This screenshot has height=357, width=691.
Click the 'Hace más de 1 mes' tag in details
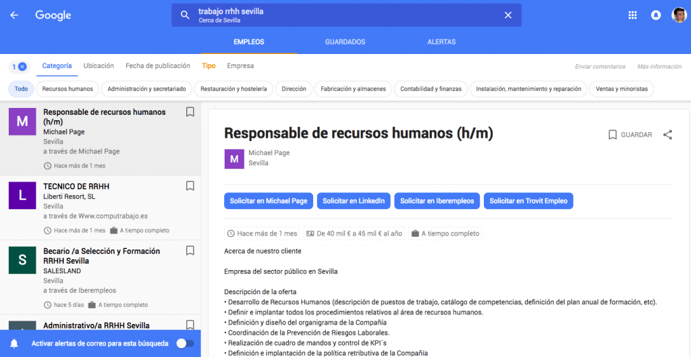point(262,234)
